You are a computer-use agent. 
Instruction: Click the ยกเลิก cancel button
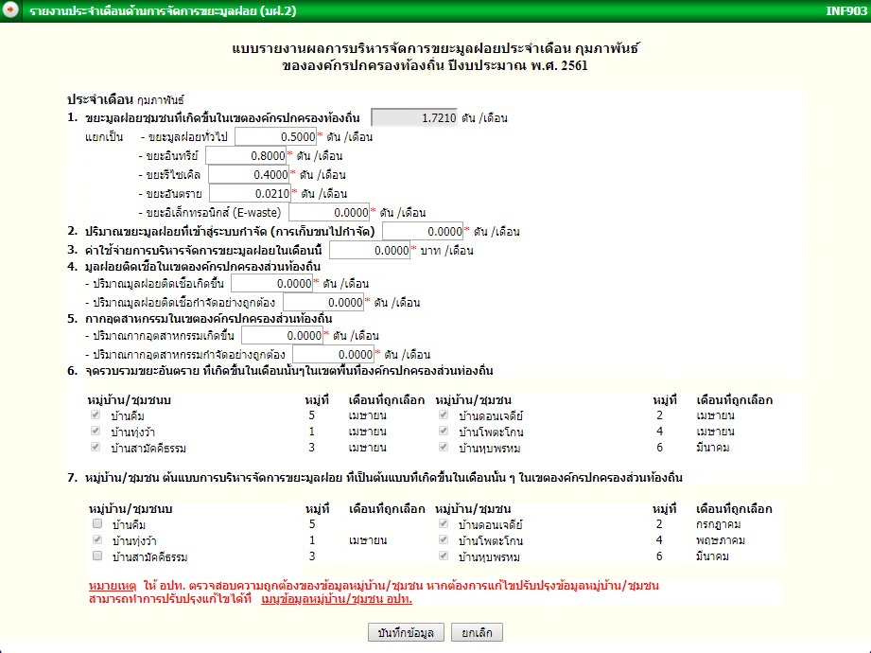tap(477, 632)
